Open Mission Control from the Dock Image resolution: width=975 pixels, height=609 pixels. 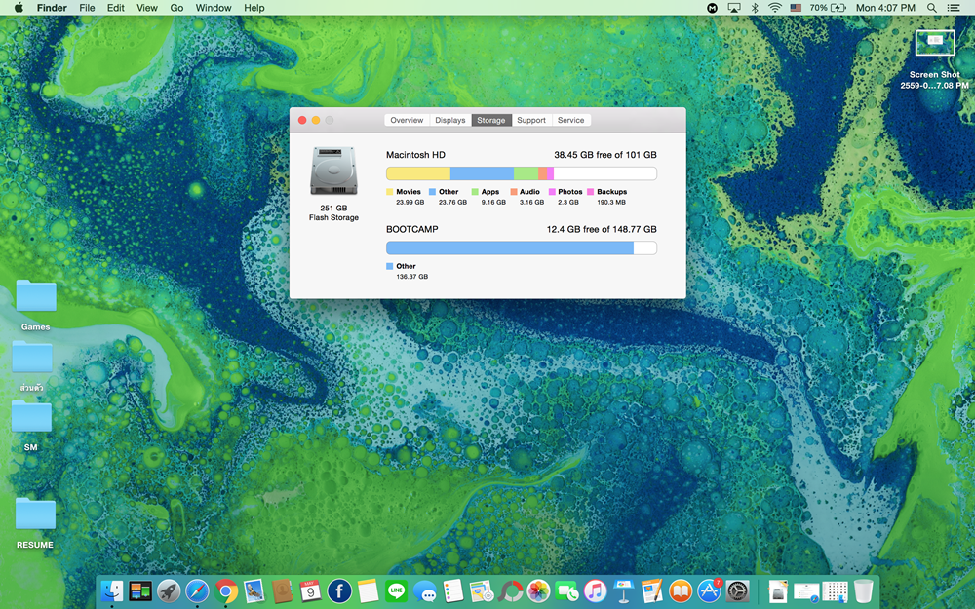(x=140, y=591)
